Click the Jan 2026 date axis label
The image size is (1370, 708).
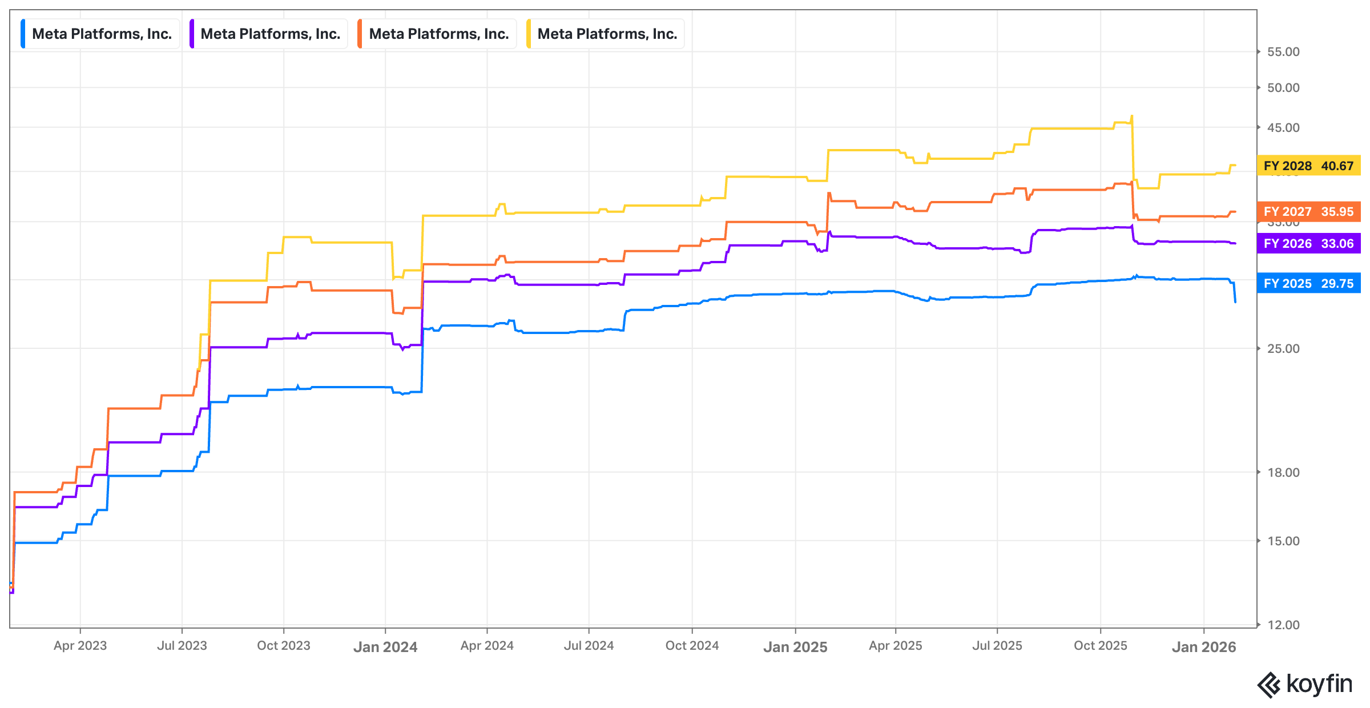tap(1204, 647)
